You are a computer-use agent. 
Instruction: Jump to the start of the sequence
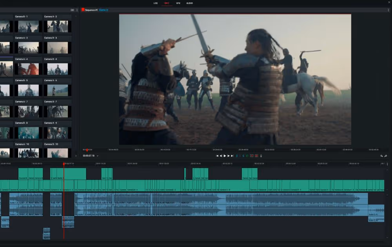coord(217,156)
